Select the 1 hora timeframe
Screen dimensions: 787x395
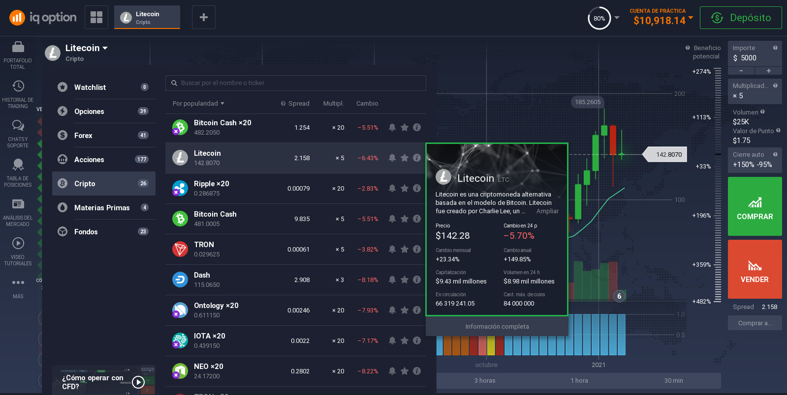(579, 381)
